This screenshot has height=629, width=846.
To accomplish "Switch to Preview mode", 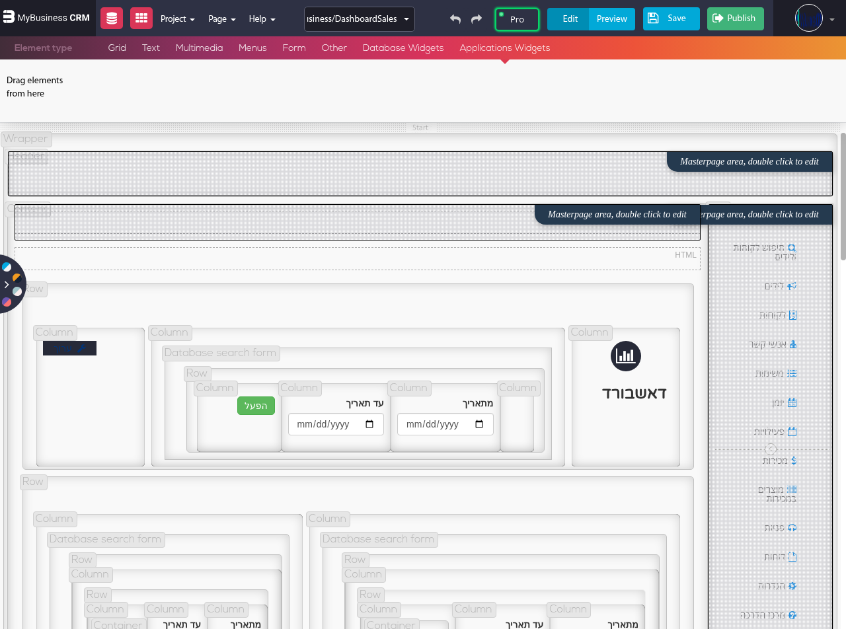I will point(611,19).
